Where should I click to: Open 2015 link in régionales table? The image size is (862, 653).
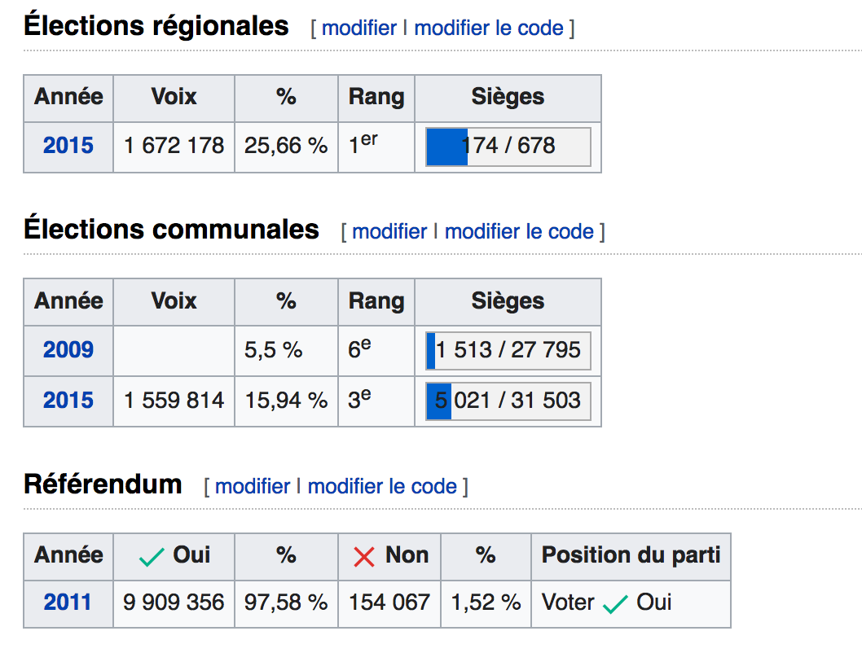tap(68, 146)
